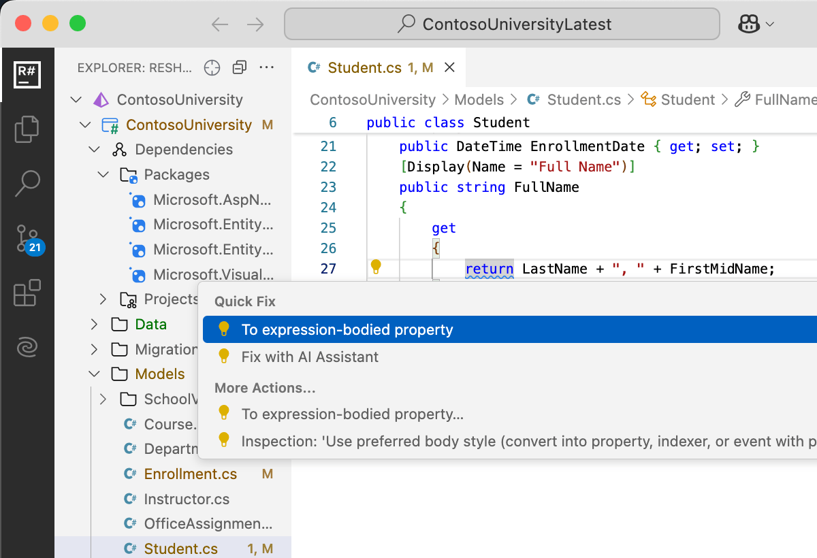Open the Extensions view icon
The height and width of the screenshot is (558, 817).
pyautogui.click(x=27, y=293)
